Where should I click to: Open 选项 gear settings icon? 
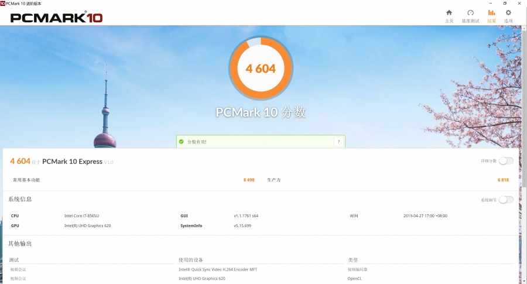[x=508, y=13]
